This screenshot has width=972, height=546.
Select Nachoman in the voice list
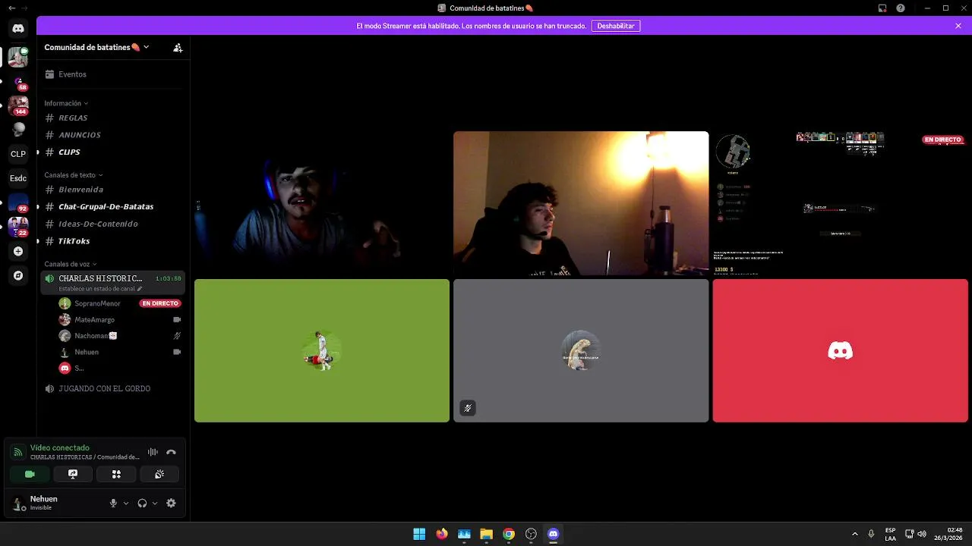point(120,336)
